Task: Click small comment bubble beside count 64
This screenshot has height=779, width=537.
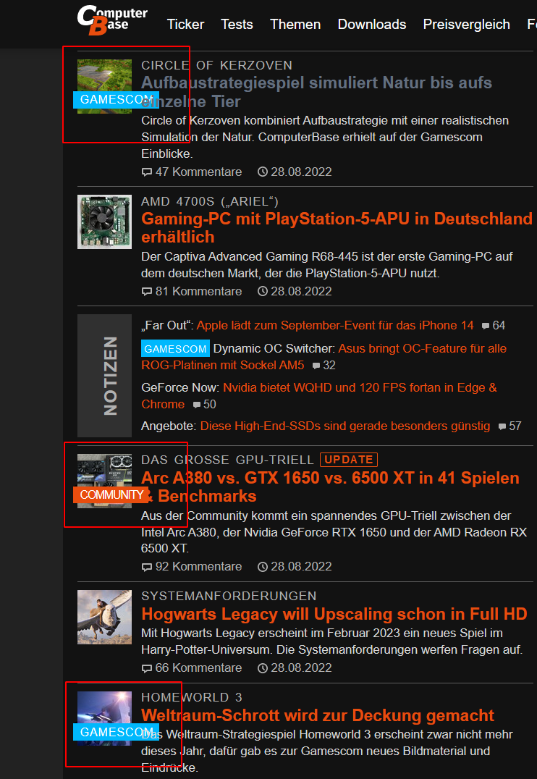Action: 486,327
